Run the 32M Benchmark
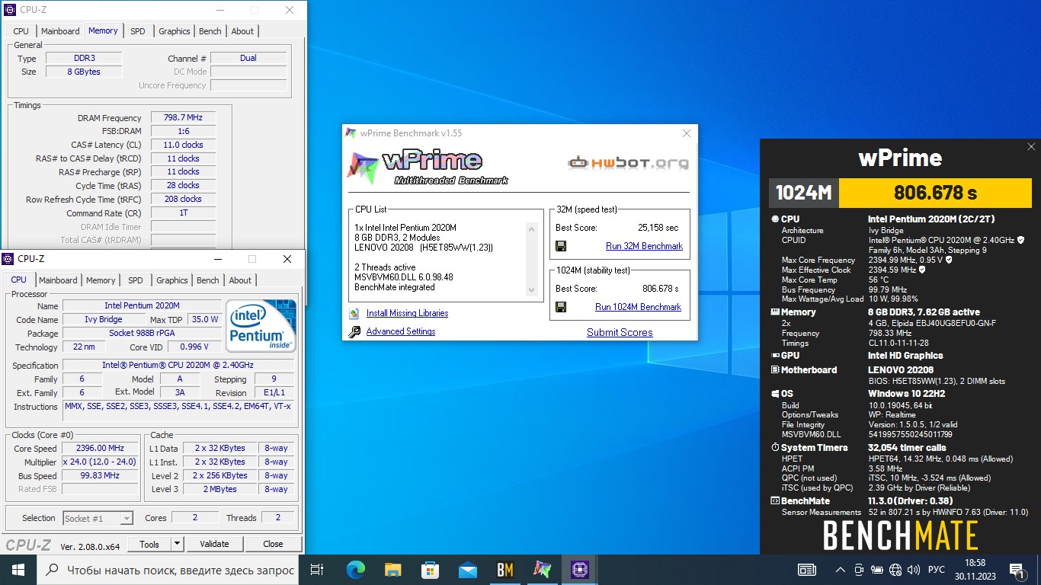Viewport: 1041px width, 585px height. tap(644, 246)
